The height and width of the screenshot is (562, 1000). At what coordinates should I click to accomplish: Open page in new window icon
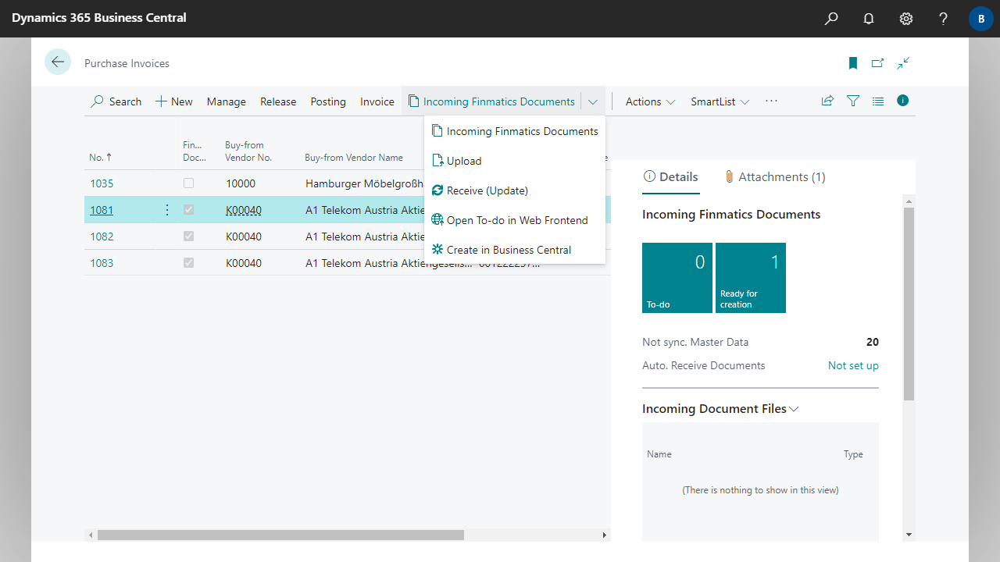(878, 63)
